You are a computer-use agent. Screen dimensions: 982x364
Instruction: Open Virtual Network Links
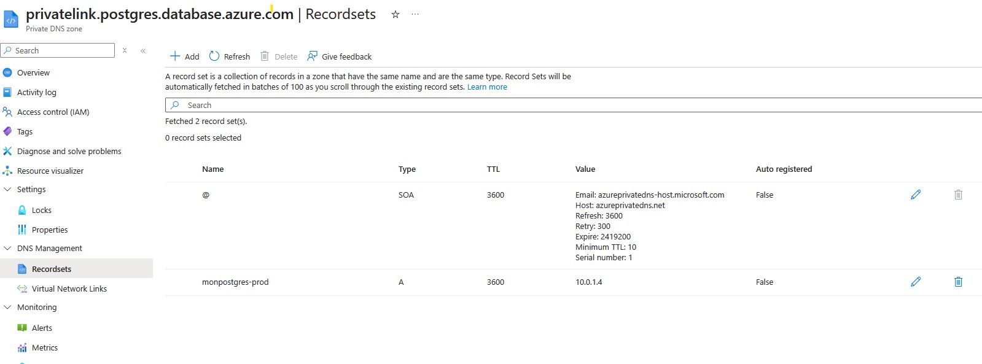[69, 288]
